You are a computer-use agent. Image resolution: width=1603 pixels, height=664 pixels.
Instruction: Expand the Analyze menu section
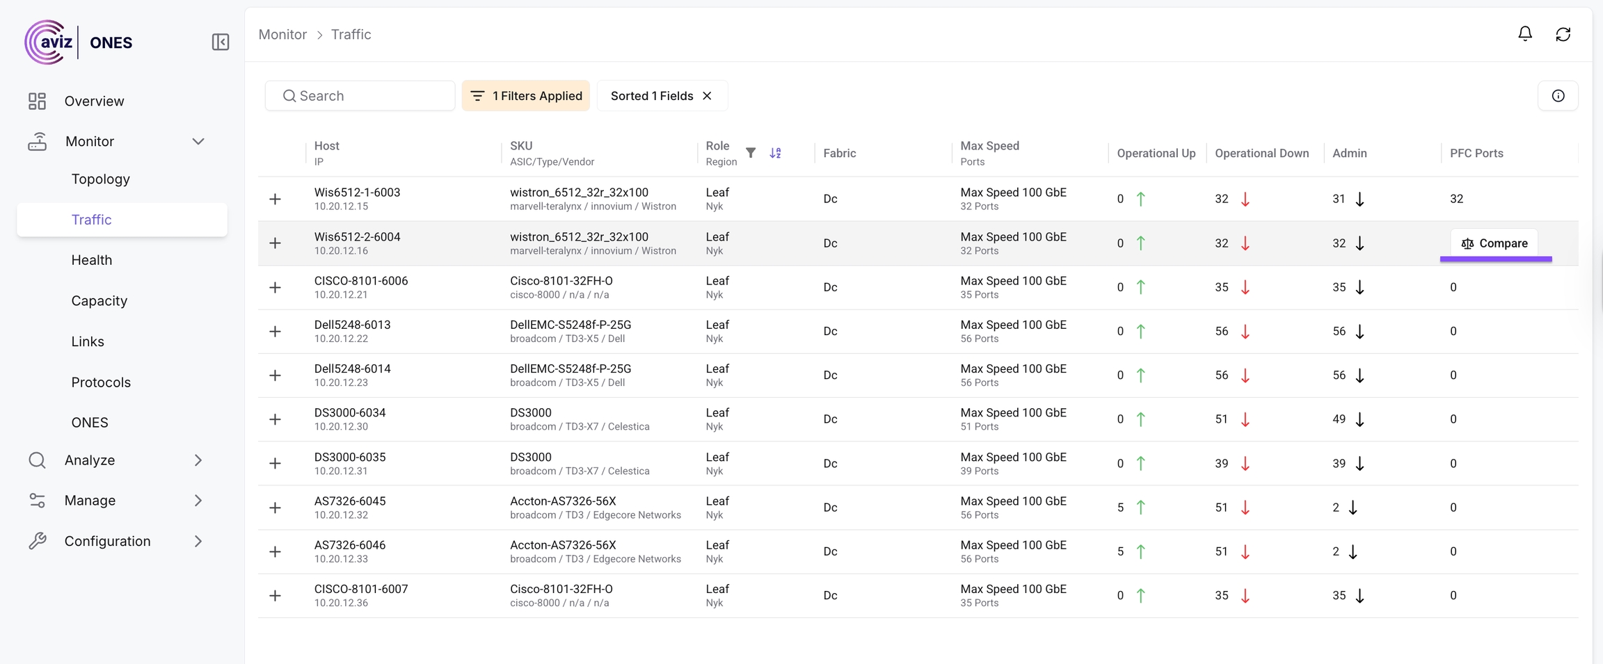pyautogui.click(x=198, y=460)
